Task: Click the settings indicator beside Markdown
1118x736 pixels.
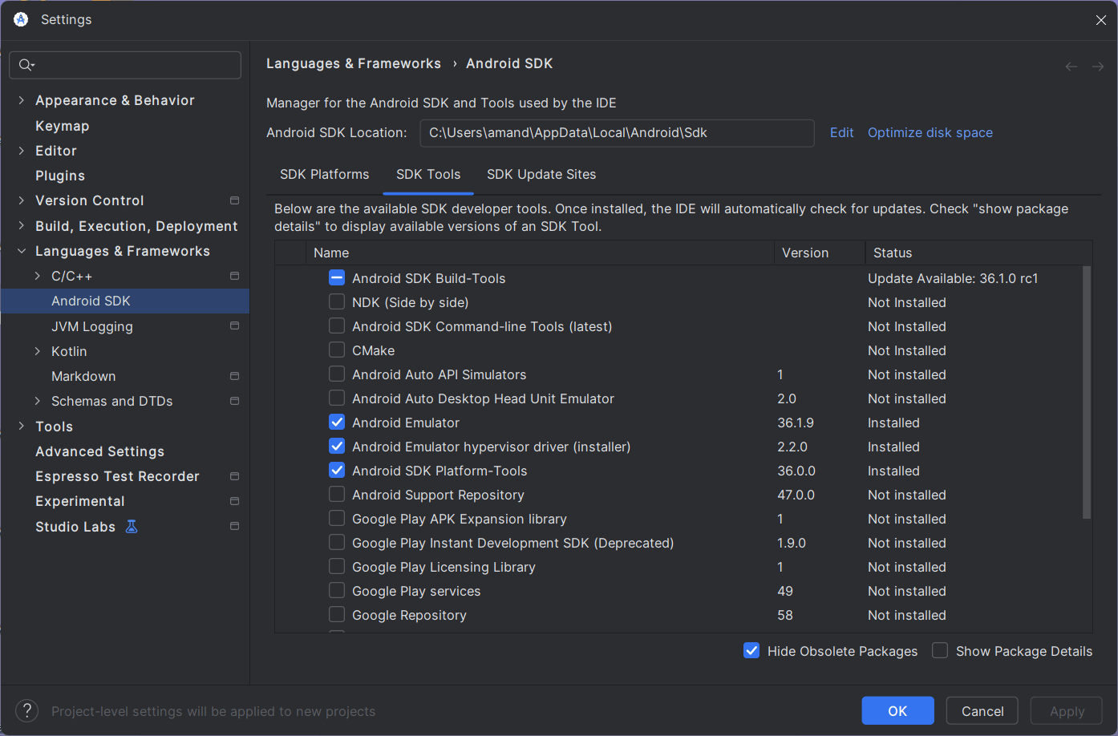Action: click(234, 375)
